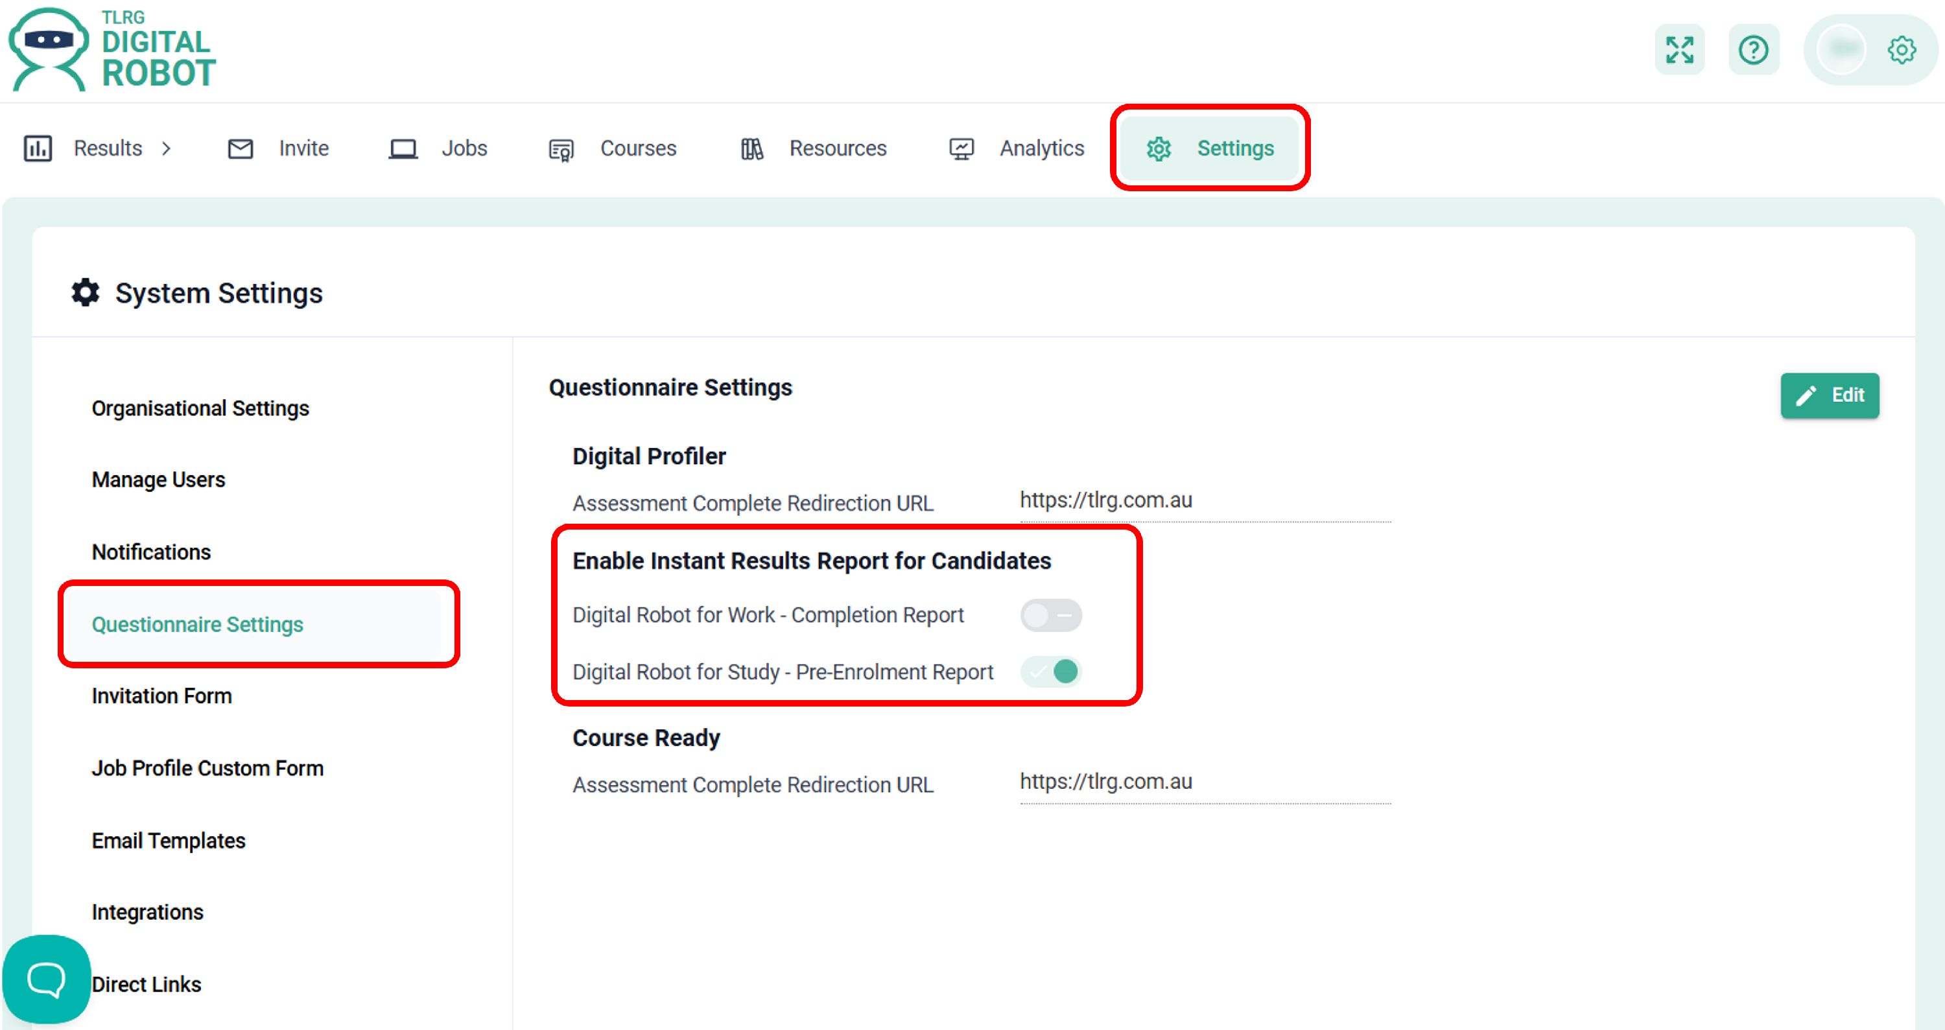The height and width of the screenshot is (1030, 1945).
Task: Click the Results bar chart icon
Action: click(38, 148)
